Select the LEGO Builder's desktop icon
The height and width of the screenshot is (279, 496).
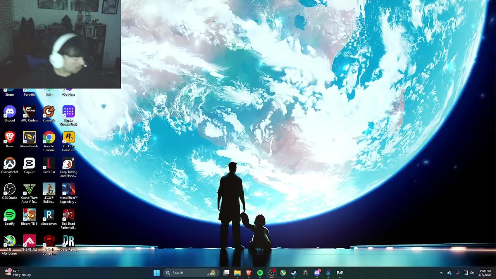pyautogui.click(x=49, y=193)
